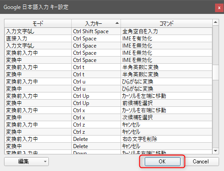Sort by the モード column header
224x171 pixels.
coord(38,23)
